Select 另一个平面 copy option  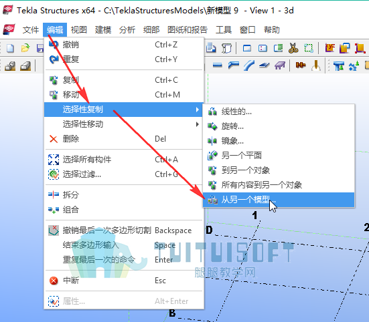pos(279,156)
